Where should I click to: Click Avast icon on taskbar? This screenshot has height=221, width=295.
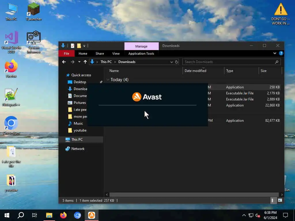[92, 215]
